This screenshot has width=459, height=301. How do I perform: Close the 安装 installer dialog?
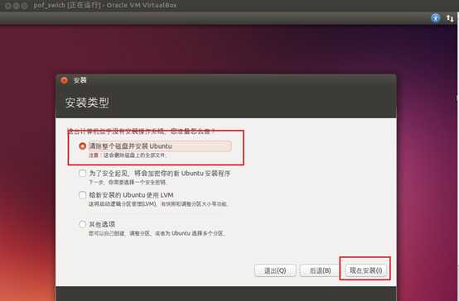click(x=64, y=80)
